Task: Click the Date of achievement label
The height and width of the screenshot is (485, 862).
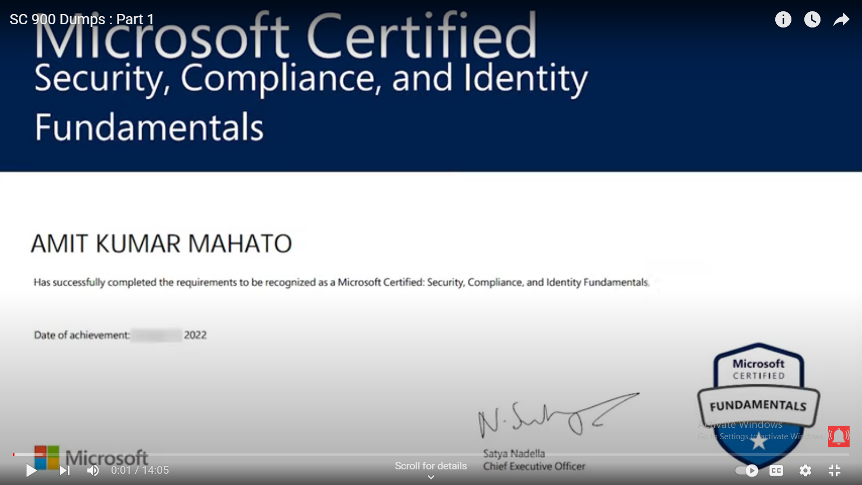Action: pos(82,335)
